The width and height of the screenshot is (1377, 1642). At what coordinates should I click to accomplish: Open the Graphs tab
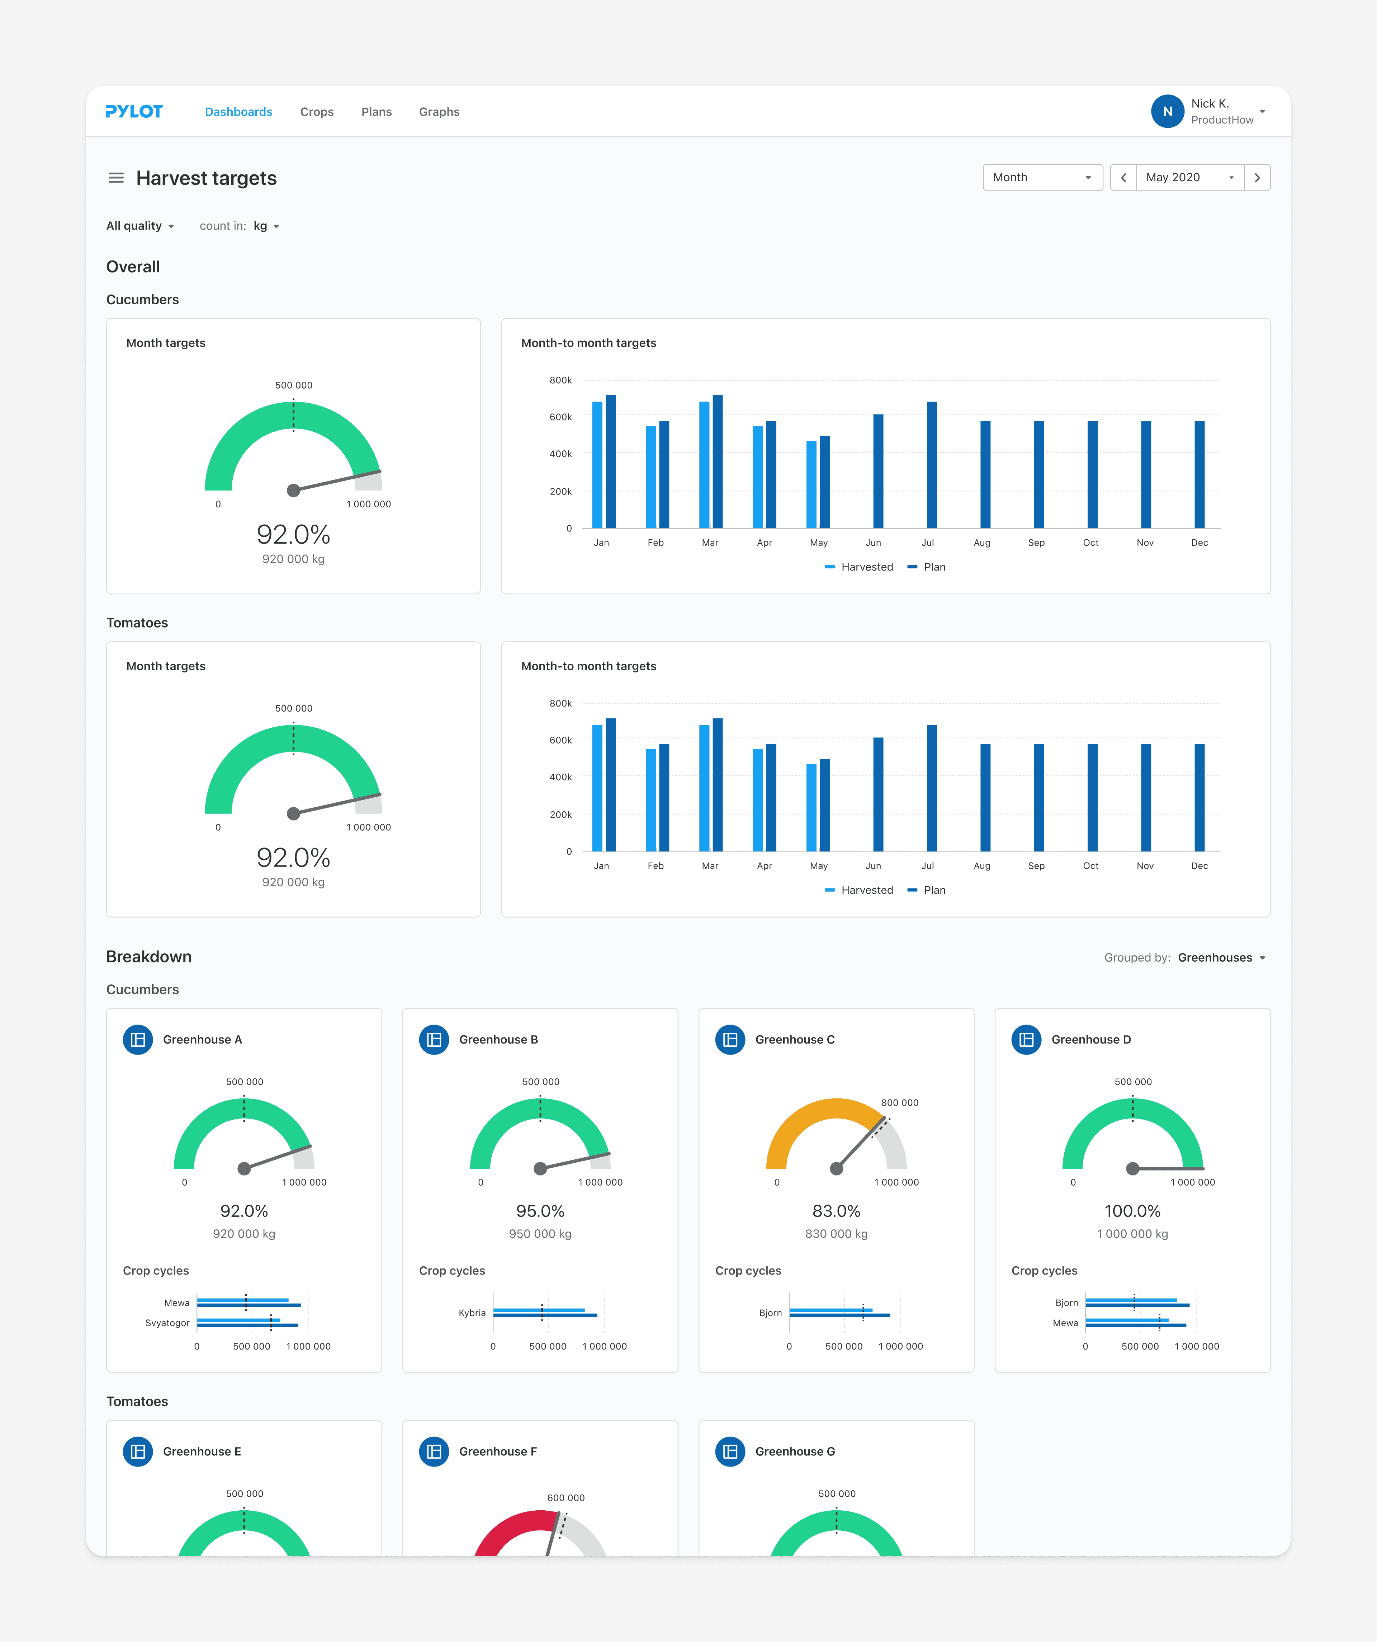click(439, 112)
